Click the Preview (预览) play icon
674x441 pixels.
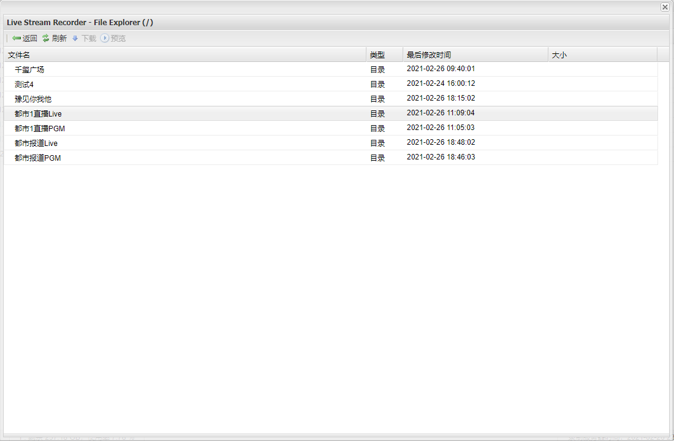(105, 38)
